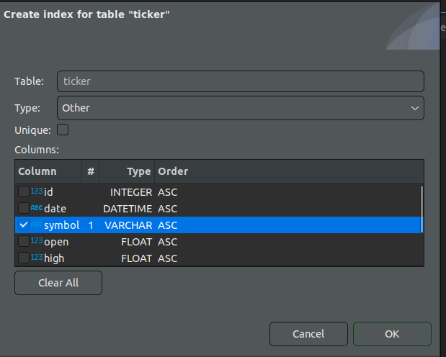Click the numeric type icon beside high

(37, 258)
